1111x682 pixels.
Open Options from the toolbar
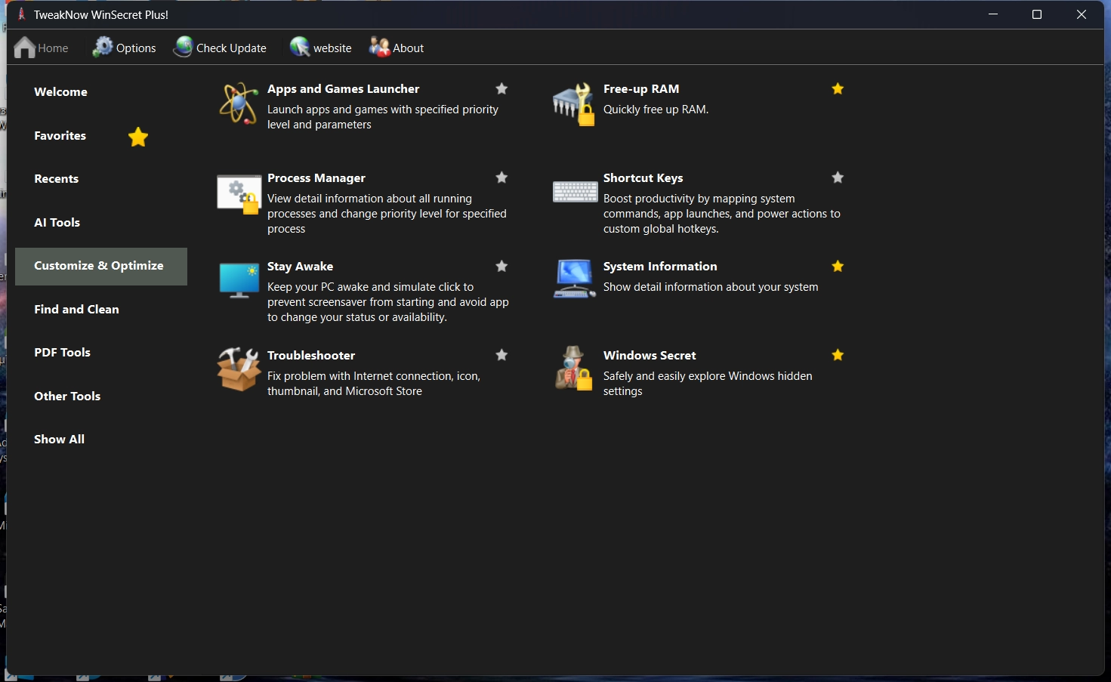pyautogui.click(x=136, y=48)
